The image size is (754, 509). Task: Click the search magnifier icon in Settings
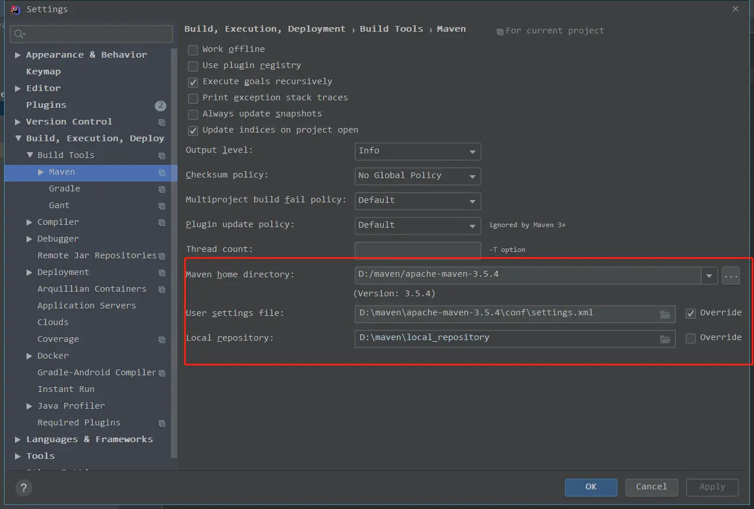pos(19,34)
